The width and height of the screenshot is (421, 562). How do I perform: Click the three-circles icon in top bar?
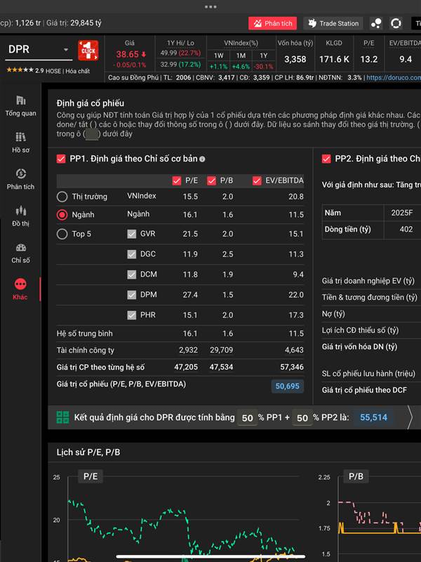[376, 23]
